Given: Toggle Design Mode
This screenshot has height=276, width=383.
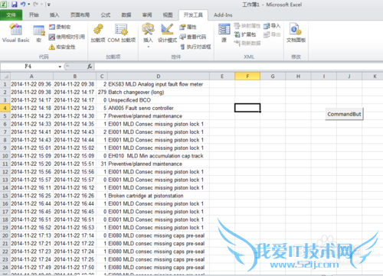Looking at the screenshot, I should click(x=167, y=33).
